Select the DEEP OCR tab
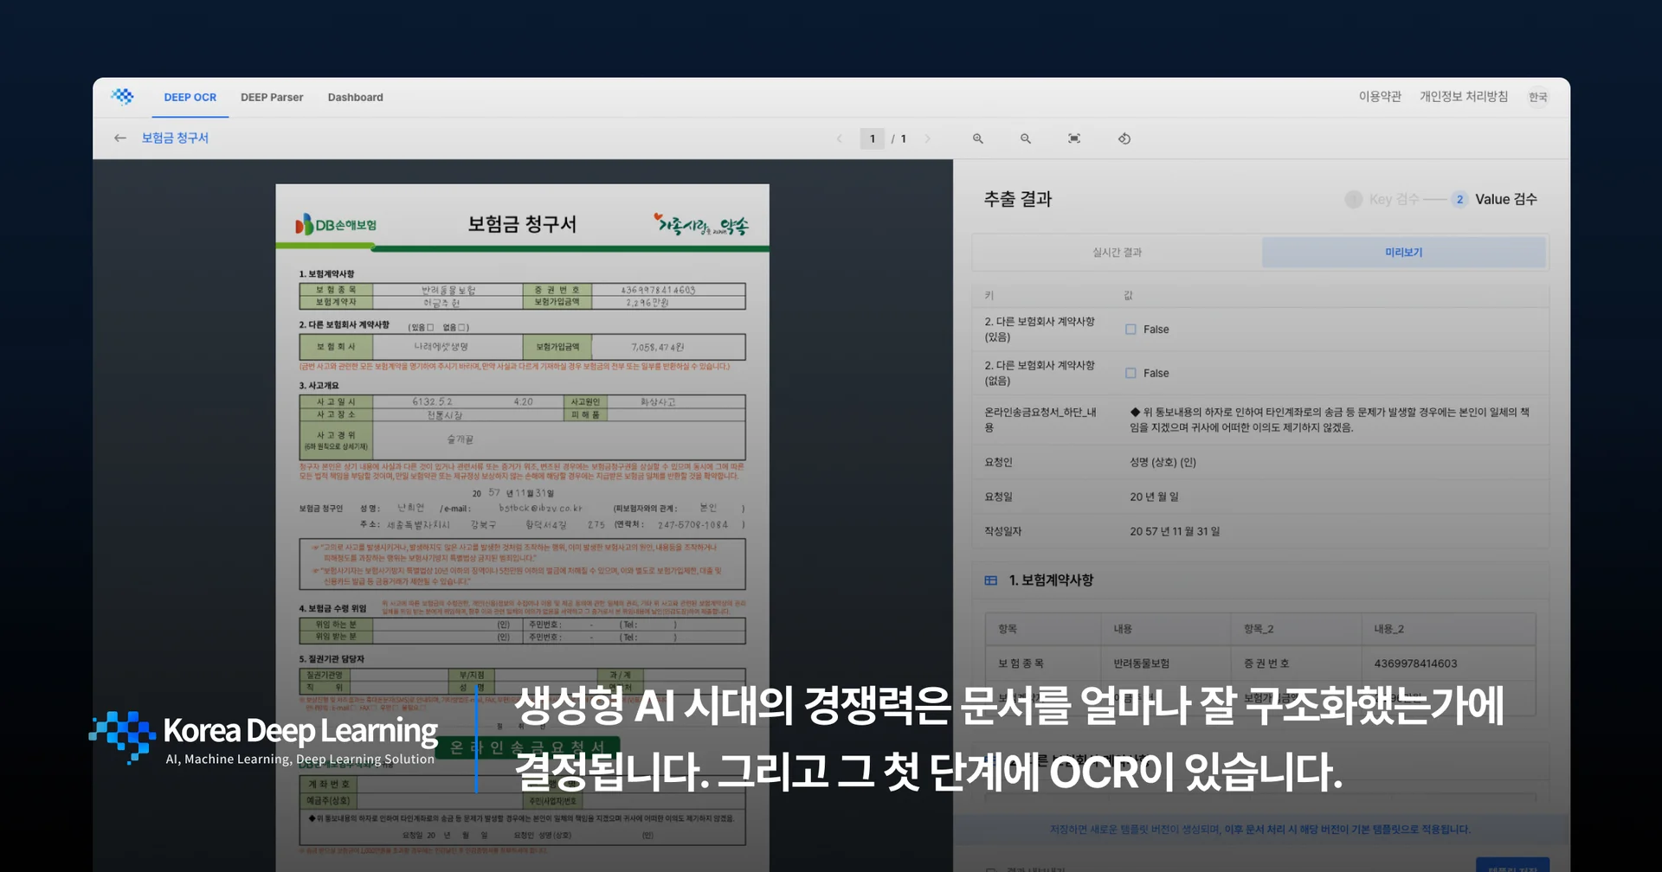This screenshot has height=872, width=1662. (190, 98)
